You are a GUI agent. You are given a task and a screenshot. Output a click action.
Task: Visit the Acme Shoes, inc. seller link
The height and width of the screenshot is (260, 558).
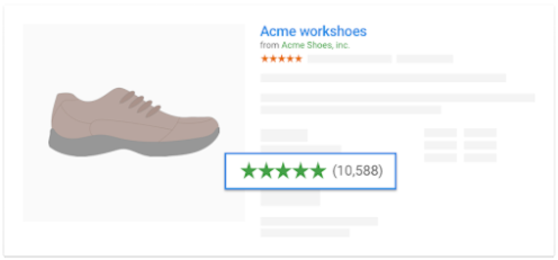click(x=315, y=46)
